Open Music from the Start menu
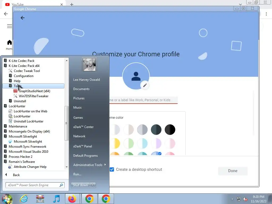Screen dimensions: 272x204 pos(77,108)
